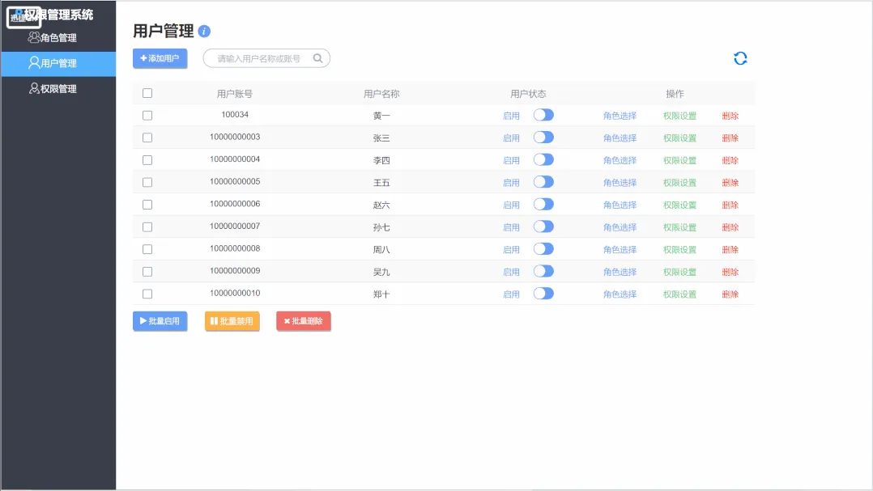Check the checkbox for account 10000000008
Screen dimensions: 873x491
point(147,249)
